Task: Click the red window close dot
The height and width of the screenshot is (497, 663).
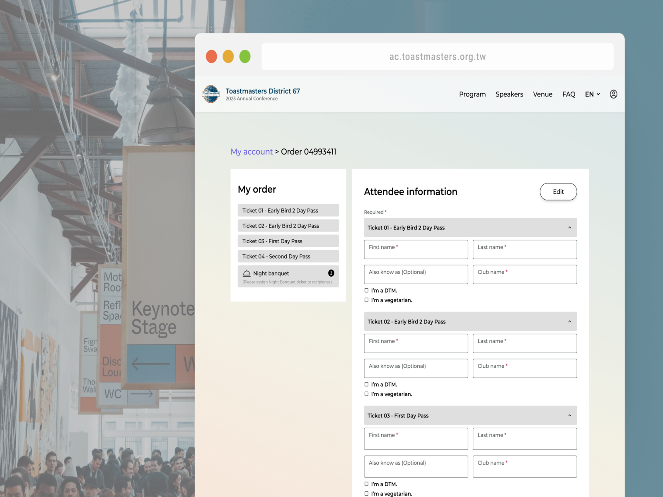Action: click(211, 56)
